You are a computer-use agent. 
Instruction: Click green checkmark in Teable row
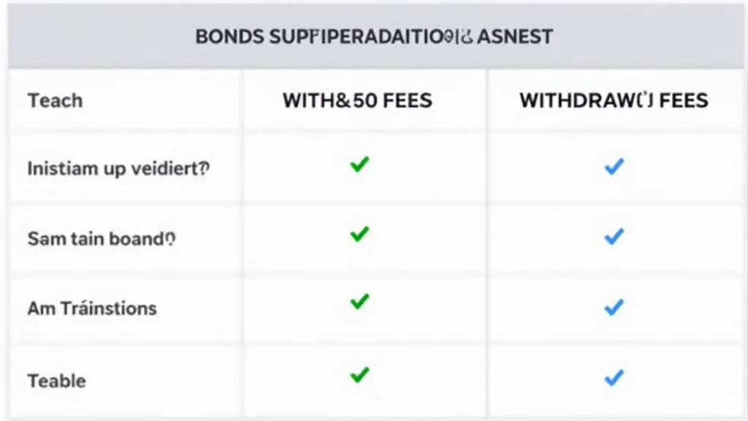click(359, 375)
